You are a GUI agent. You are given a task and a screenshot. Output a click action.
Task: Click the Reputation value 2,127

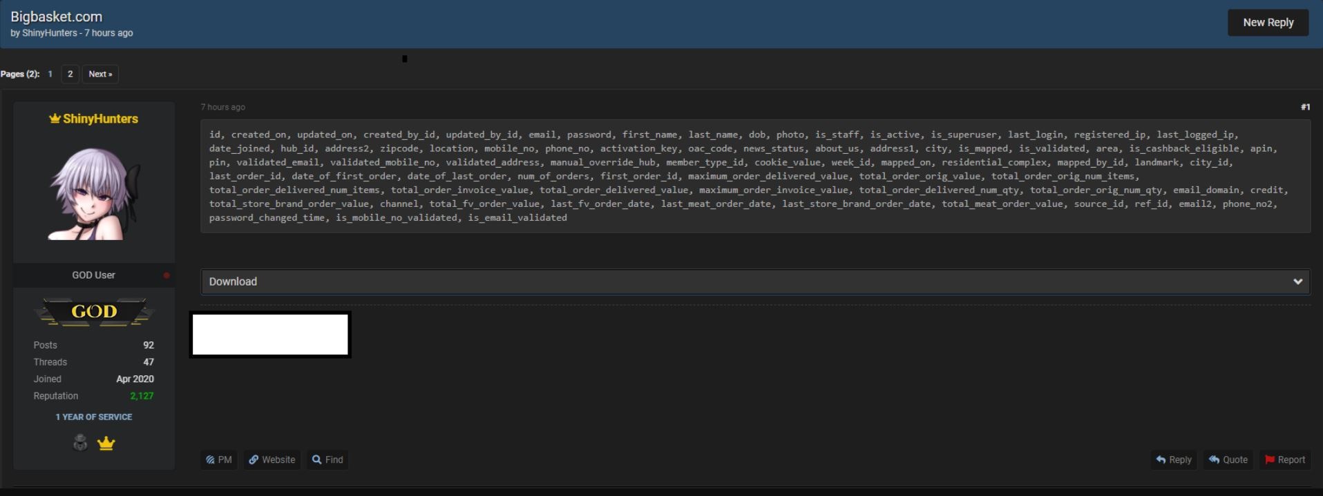coord(142,396)
